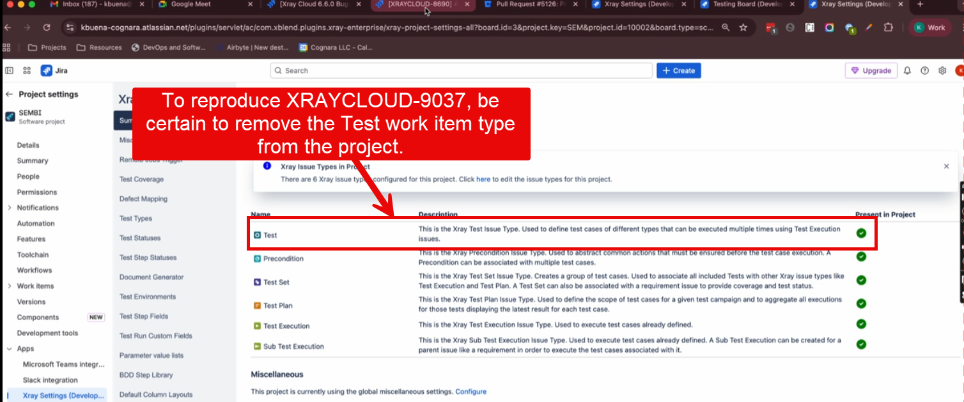Click the Test Plan issue type icon
964x402 pixels.
(x=257, y=305)
